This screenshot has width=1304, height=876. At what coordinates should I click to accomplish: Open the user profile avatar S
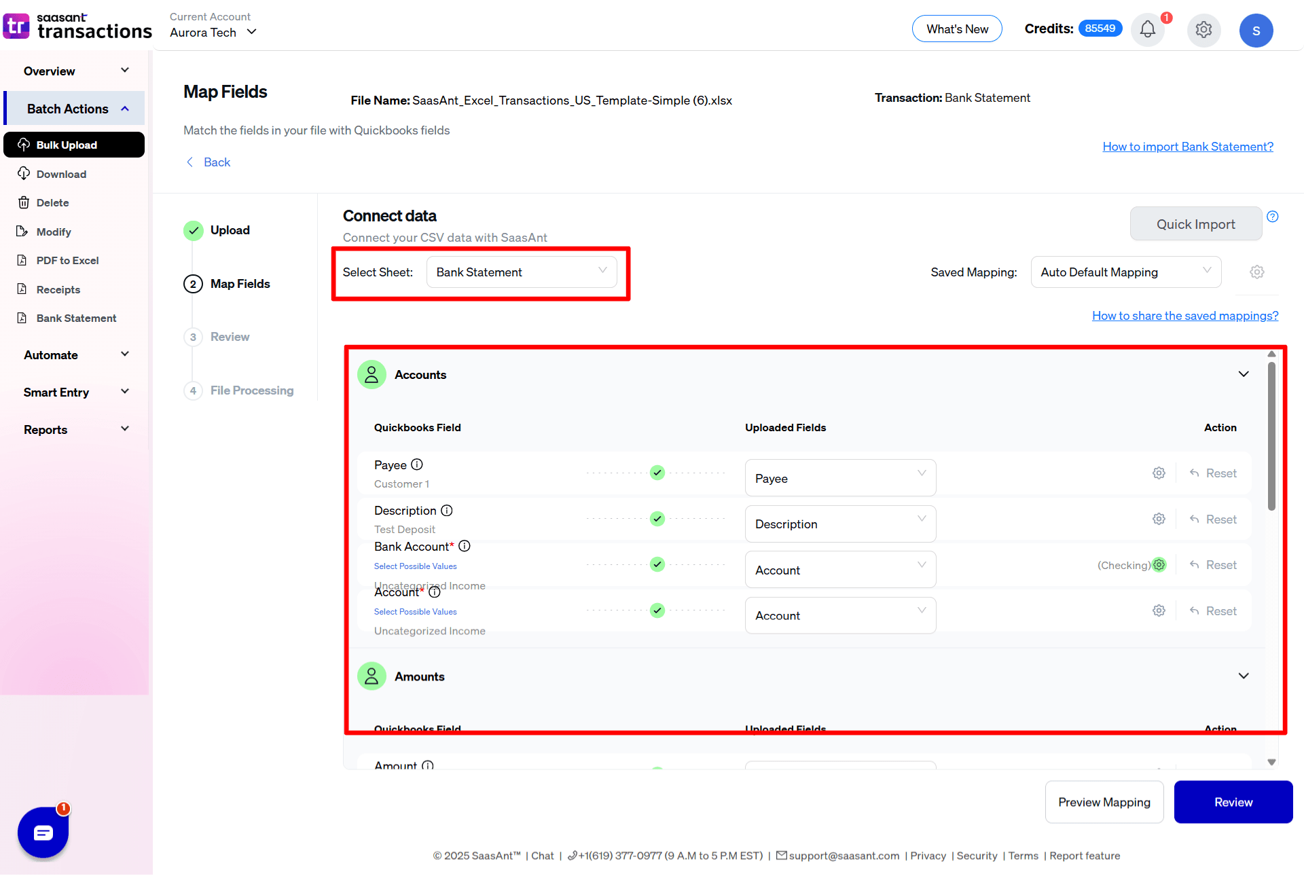click(x=1256, y=31)
